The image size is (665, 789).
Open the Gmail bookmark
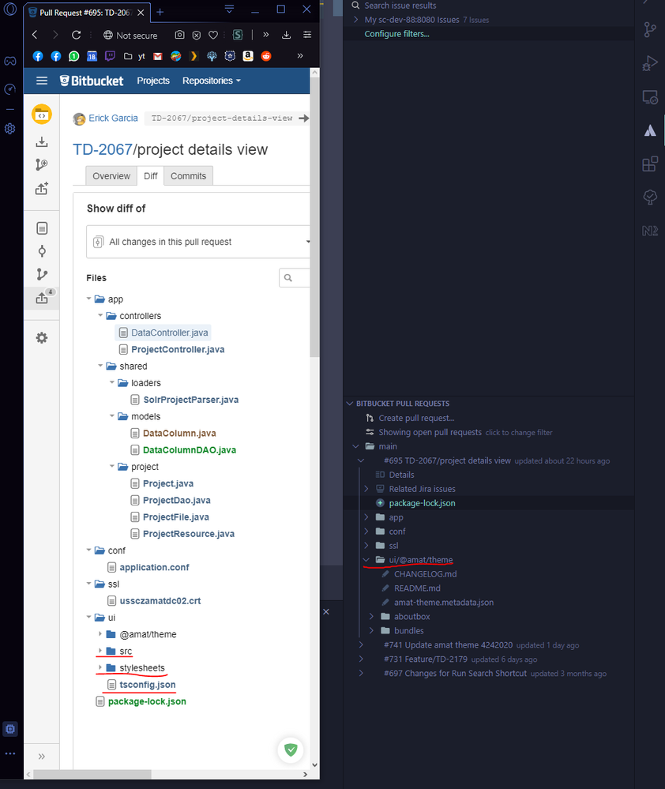click(x=158, y=56)
